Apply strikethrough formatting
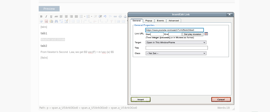This screenshot has width=270, height=112. coord(56,17)
